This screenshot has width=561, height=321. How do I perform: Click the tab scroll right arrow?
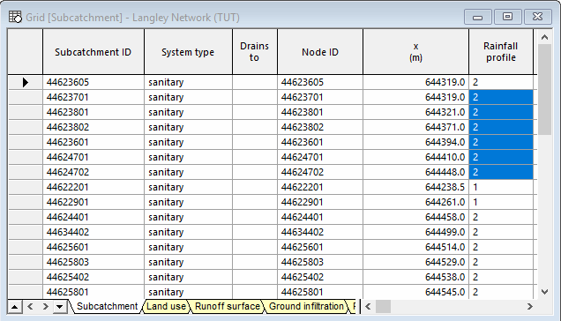46,307
